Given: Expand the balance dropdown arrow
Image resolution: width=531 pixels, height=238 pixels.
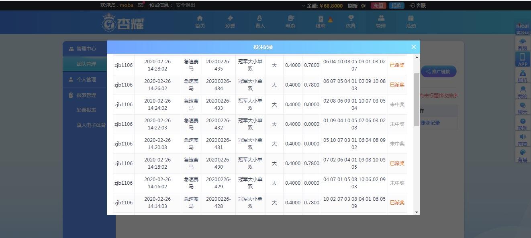Looking at the screenshot, I should point(304,6).
